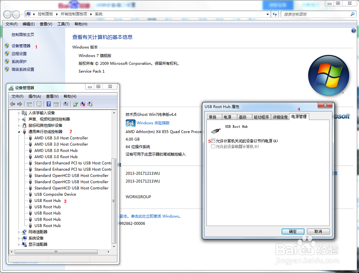Open 工具(T) menu in System window
This screenshot has height=273, width=359.
[x=64, y=24]
